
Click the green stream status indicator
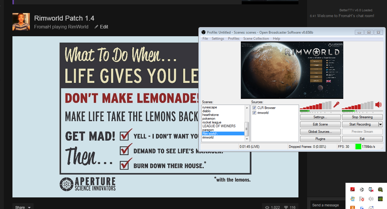(358, 147)
